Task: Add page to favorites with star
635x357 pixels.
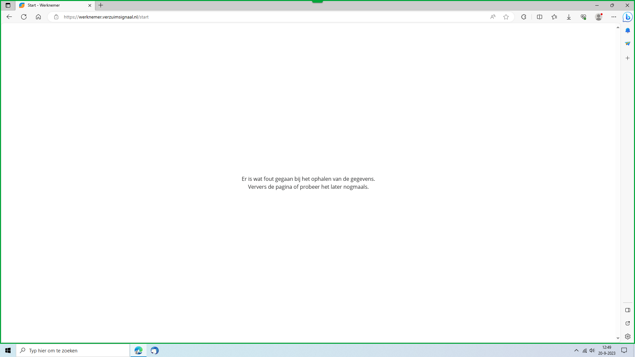Action: click(506, 17)
